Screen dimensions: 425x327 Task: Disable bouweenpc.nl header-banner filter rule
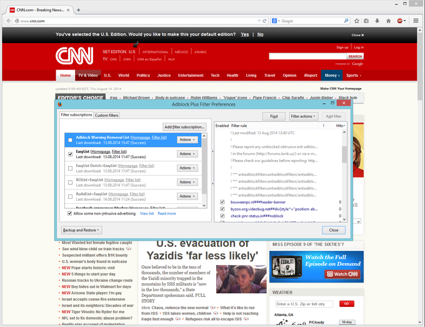(222, 202)
